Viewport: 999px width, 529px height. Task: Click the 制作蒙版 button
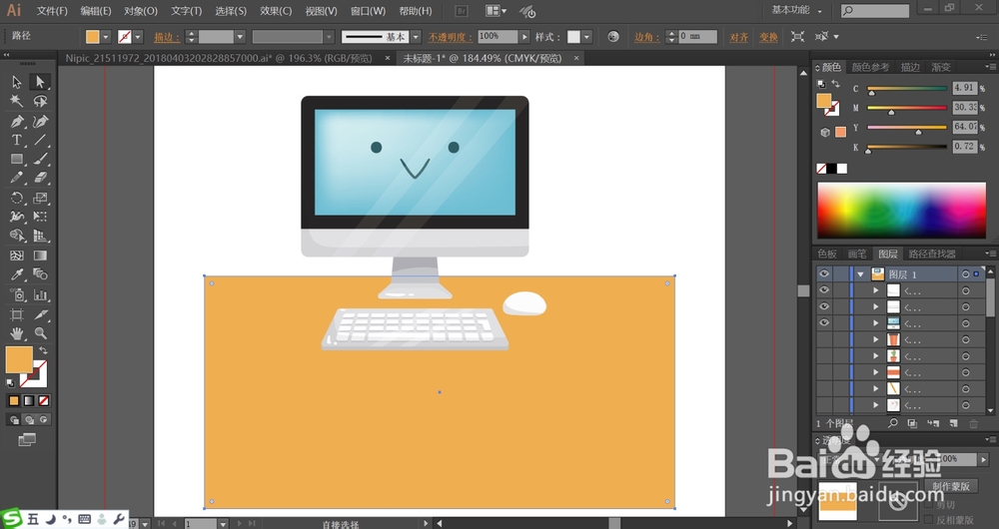pyautogui.click(x=951, y=486)
